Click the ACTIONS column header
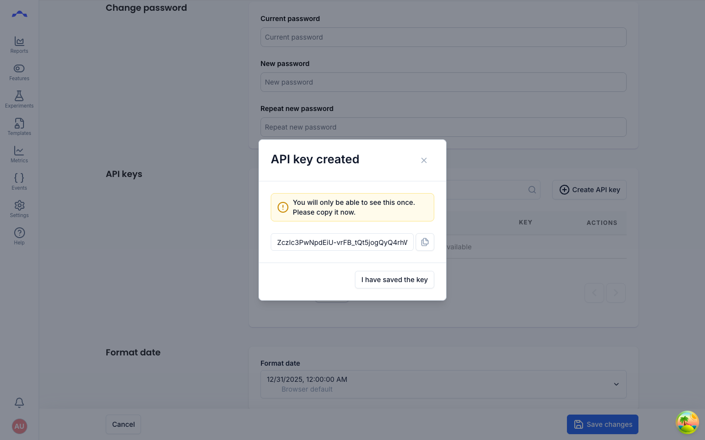705x440 pixels. pos(602,223)
